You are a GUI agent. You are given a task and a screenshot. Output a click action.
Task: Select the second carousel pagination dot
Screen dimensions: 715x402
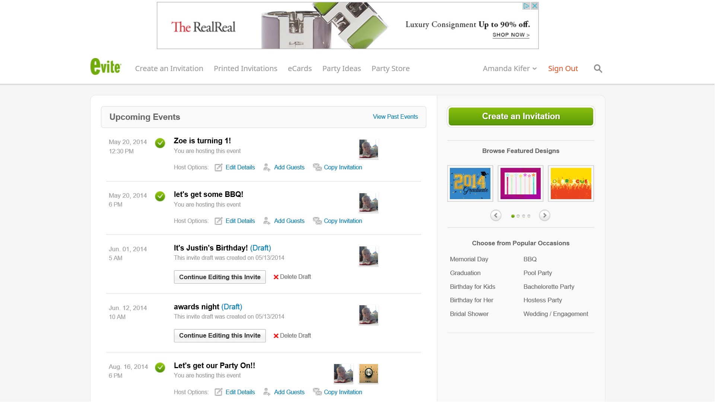518,216
